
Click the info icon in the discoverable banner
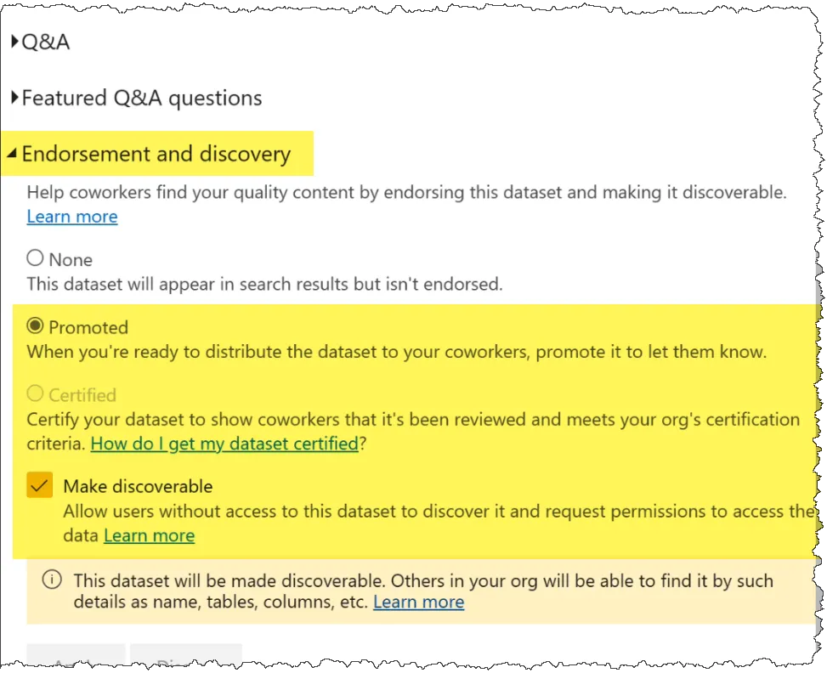pos(52,580)
